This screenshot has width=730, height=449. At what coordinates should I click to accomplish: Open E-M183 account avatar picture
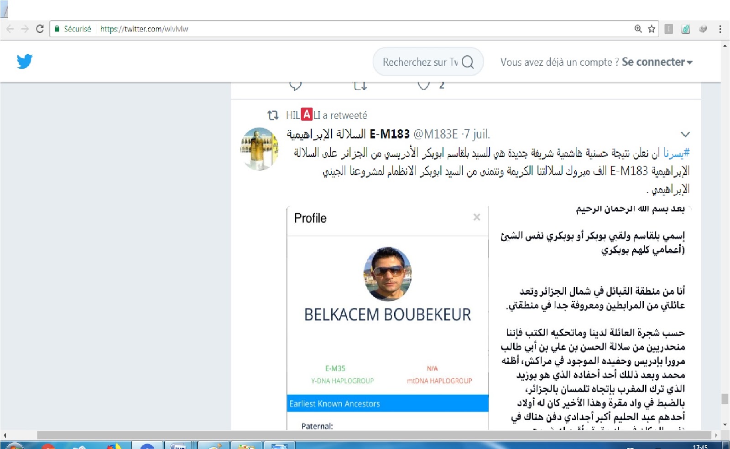point(259,149)
